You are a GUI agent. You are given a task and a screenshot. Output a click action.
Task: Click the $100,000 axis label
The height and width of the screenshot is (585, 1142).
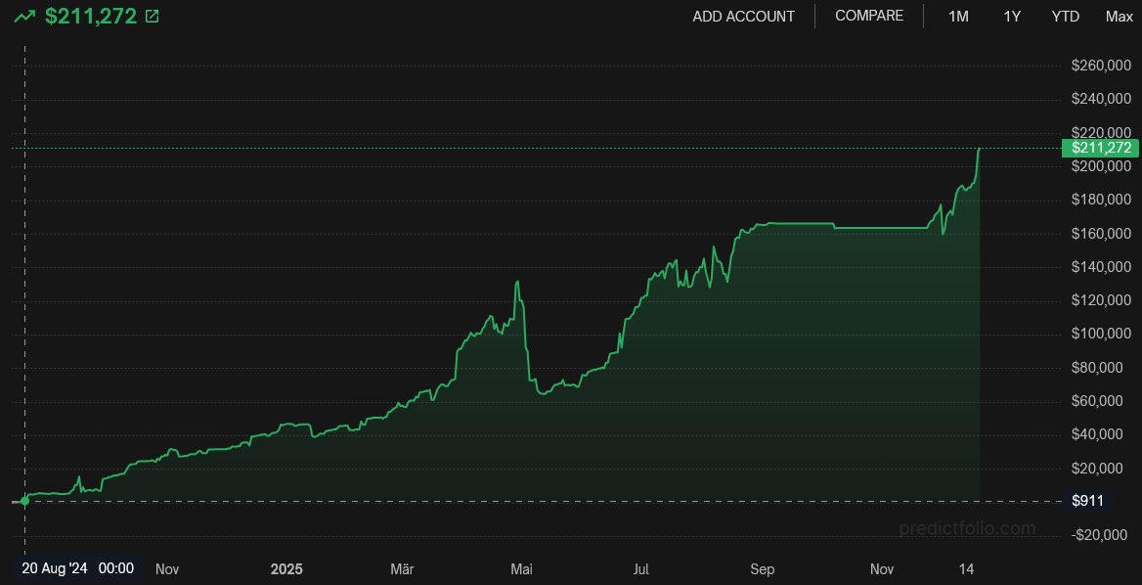tap(1101, 334)
